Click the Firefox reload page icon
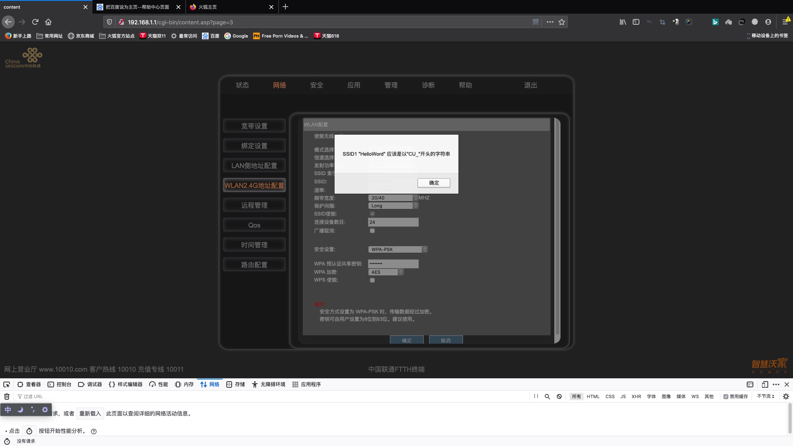The image size is (793, 446). pyautogui.click(x=35, y=22)
